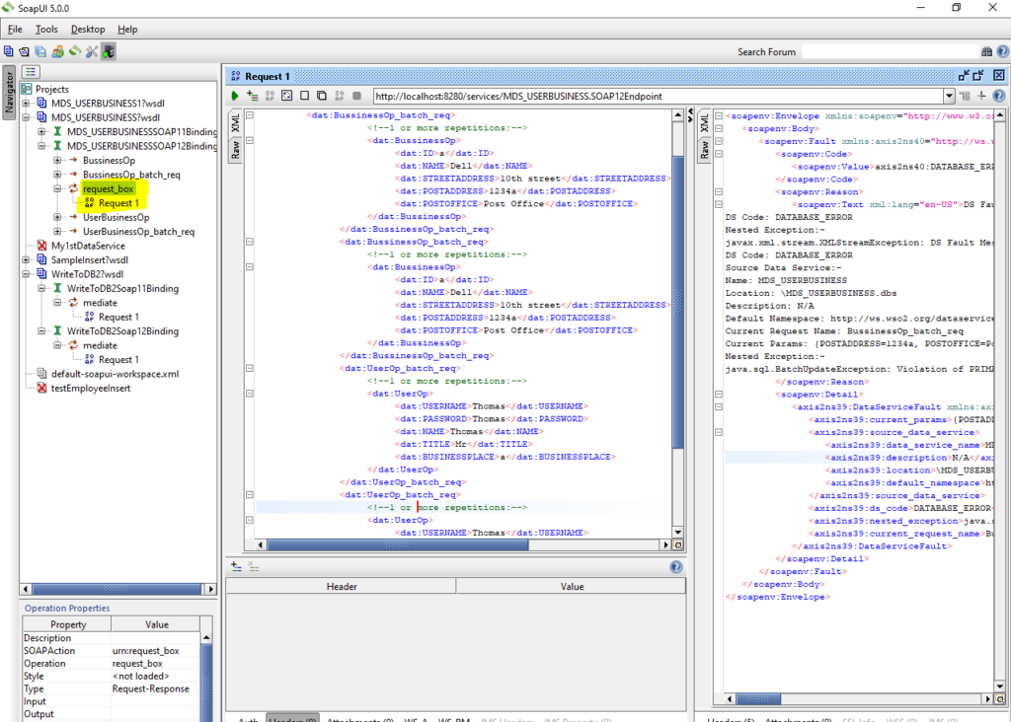
Task: Click the Value column heading in headers table
Action: tap(572, 586)
